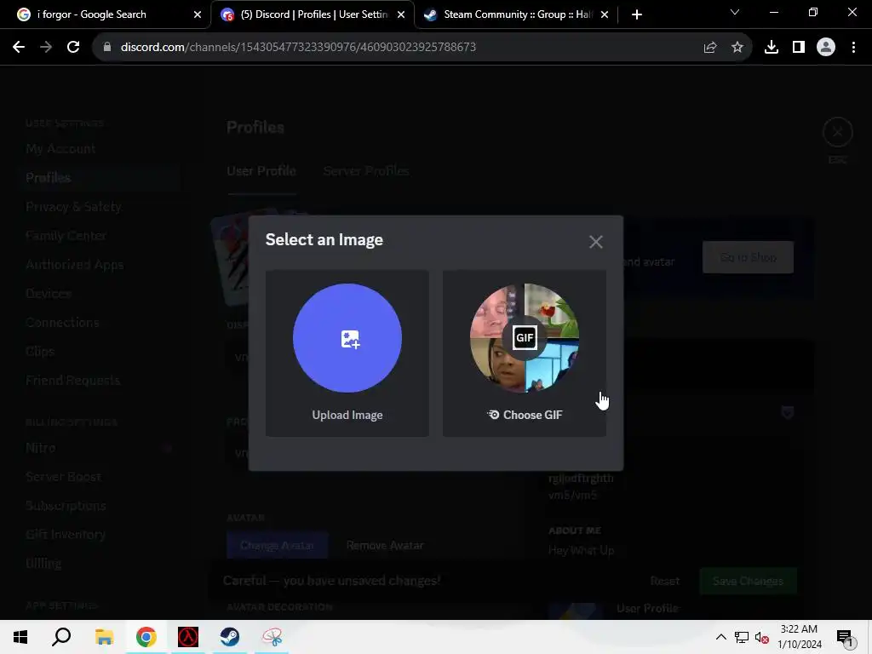Switch to the Steam Community Group tab
The width and height of the screenshot is (872, 654).
coord(517,14)
